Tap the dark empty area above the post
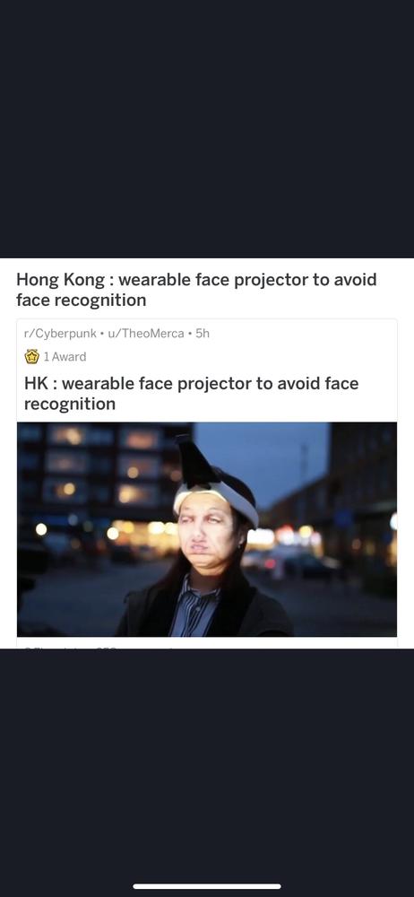414x897 pixels. pos(207,128)
